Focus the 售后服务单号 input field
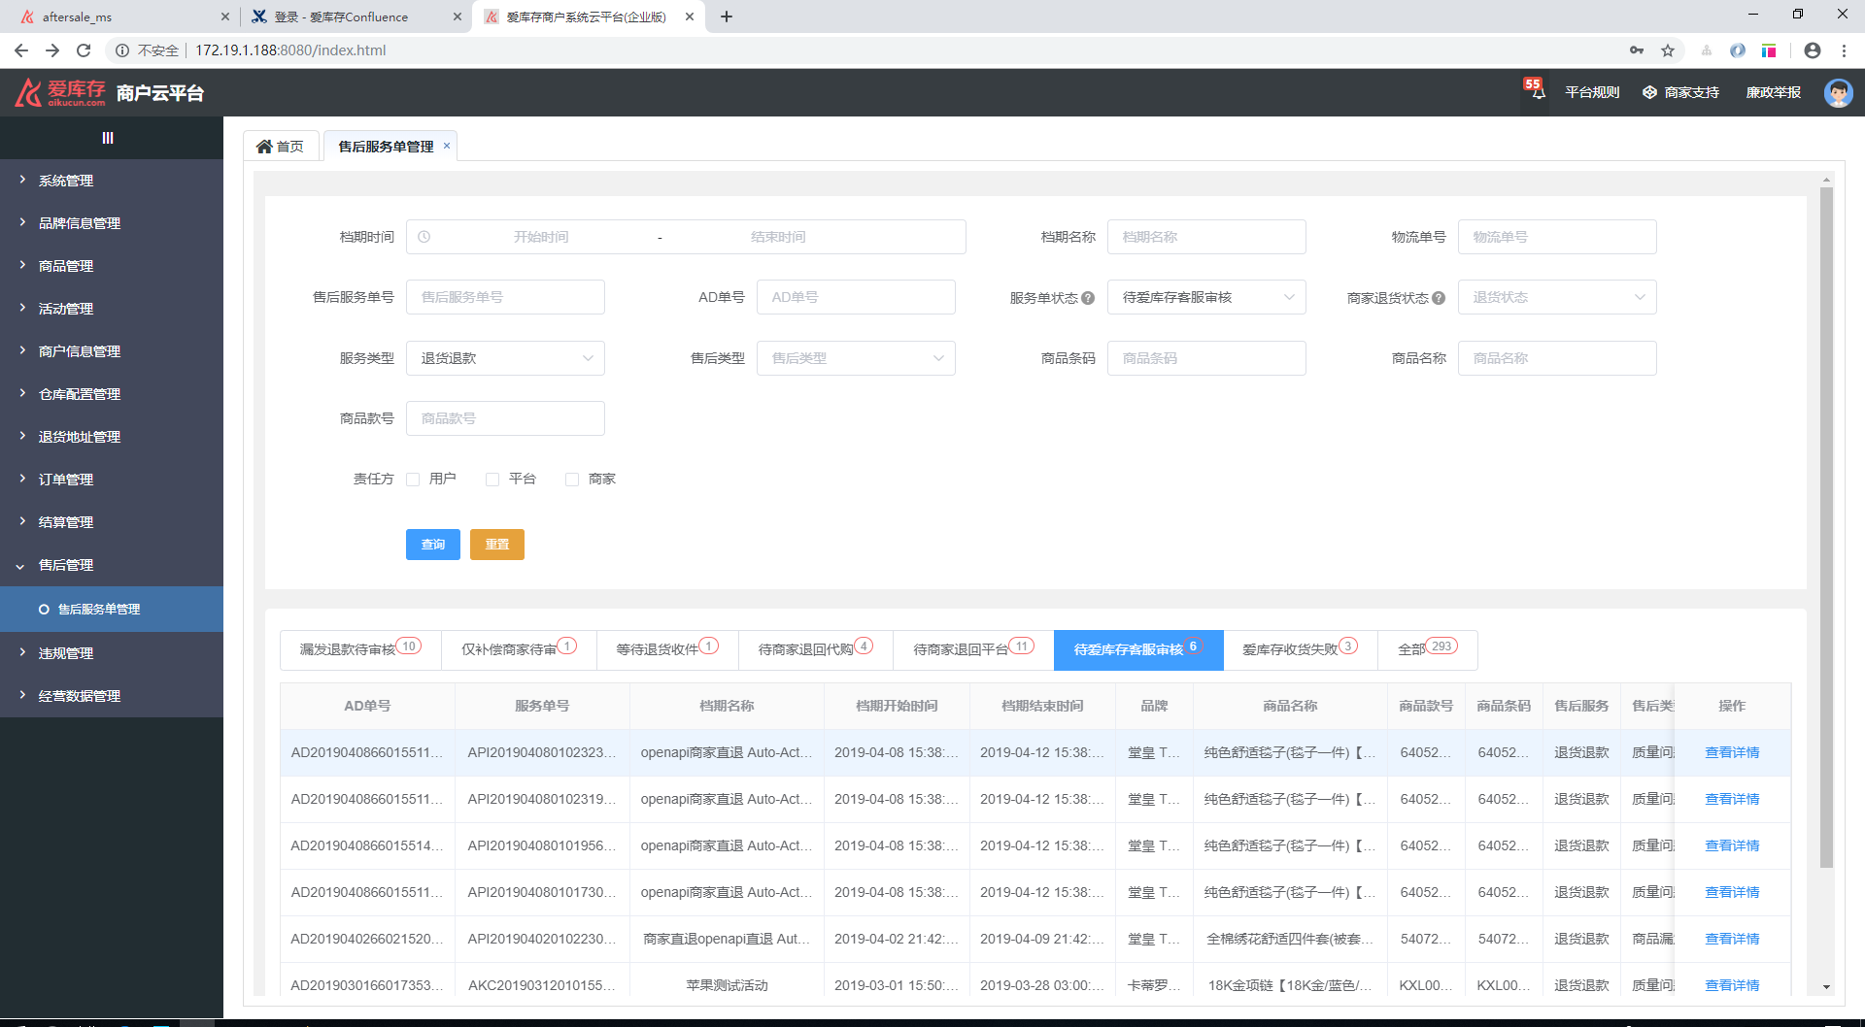Image resolution: width=1865 pixels, height=1027 pixels. pos(505,297)
